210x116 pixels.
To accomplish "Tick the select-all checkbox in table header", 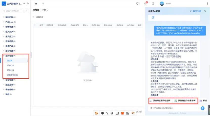I will pyautogui.click(x=35, y=25).
